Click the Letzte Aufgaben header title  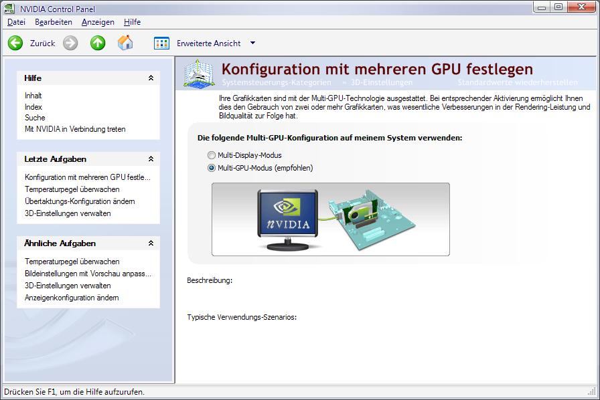pyautogui.click(x=55, y=159)
